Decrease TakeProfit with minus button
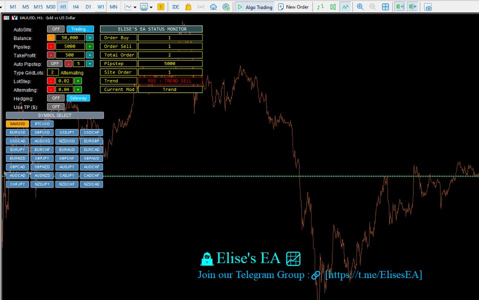The height and width of the screenshot is (300, 479). (51, 55)
